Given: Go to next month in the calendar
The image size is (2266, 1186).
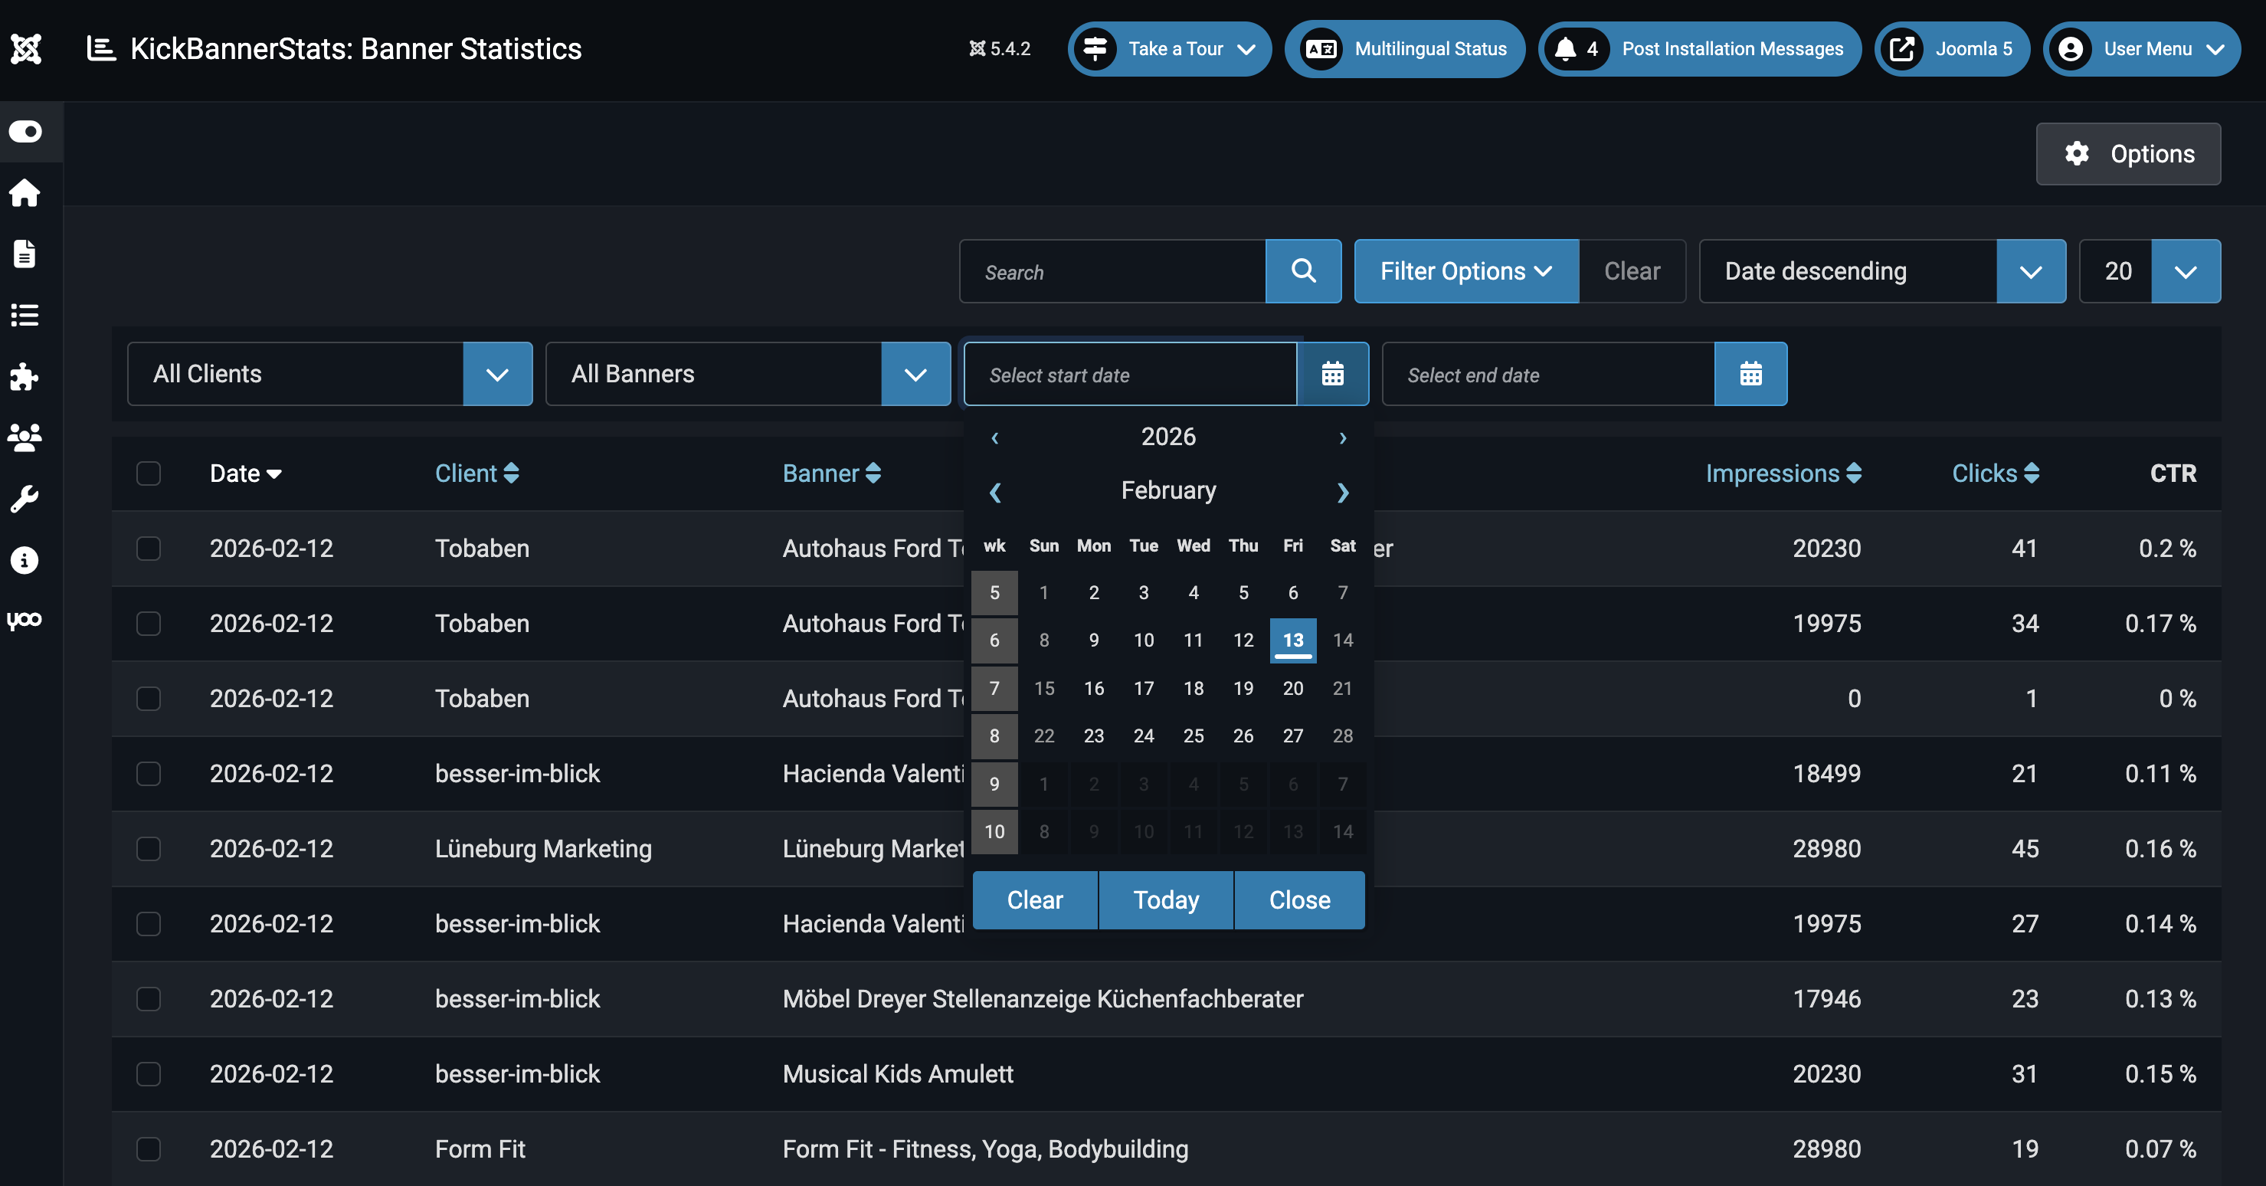Looking at the screenshot, I should 1342,492.
